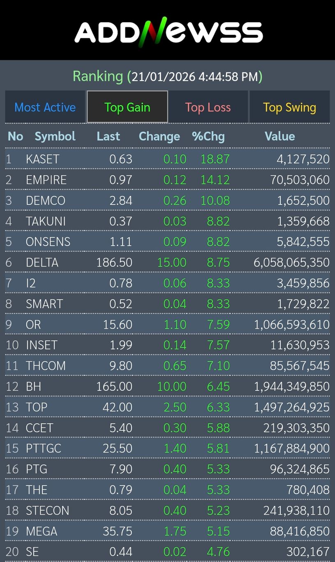
Task: Open the Top Loss tab
Action: click(208, 107)
